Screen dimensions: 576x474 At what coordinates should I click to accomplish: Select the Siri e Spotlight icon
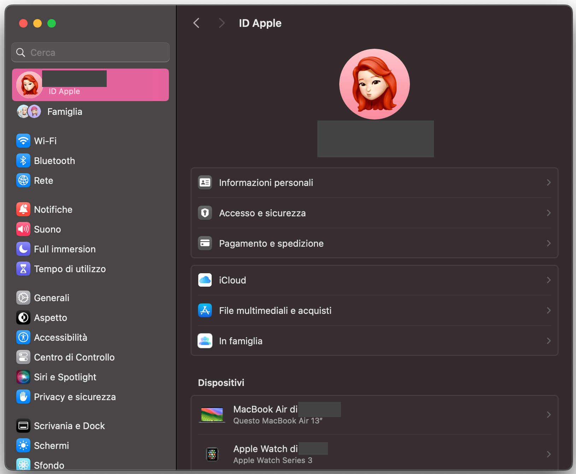23,377
